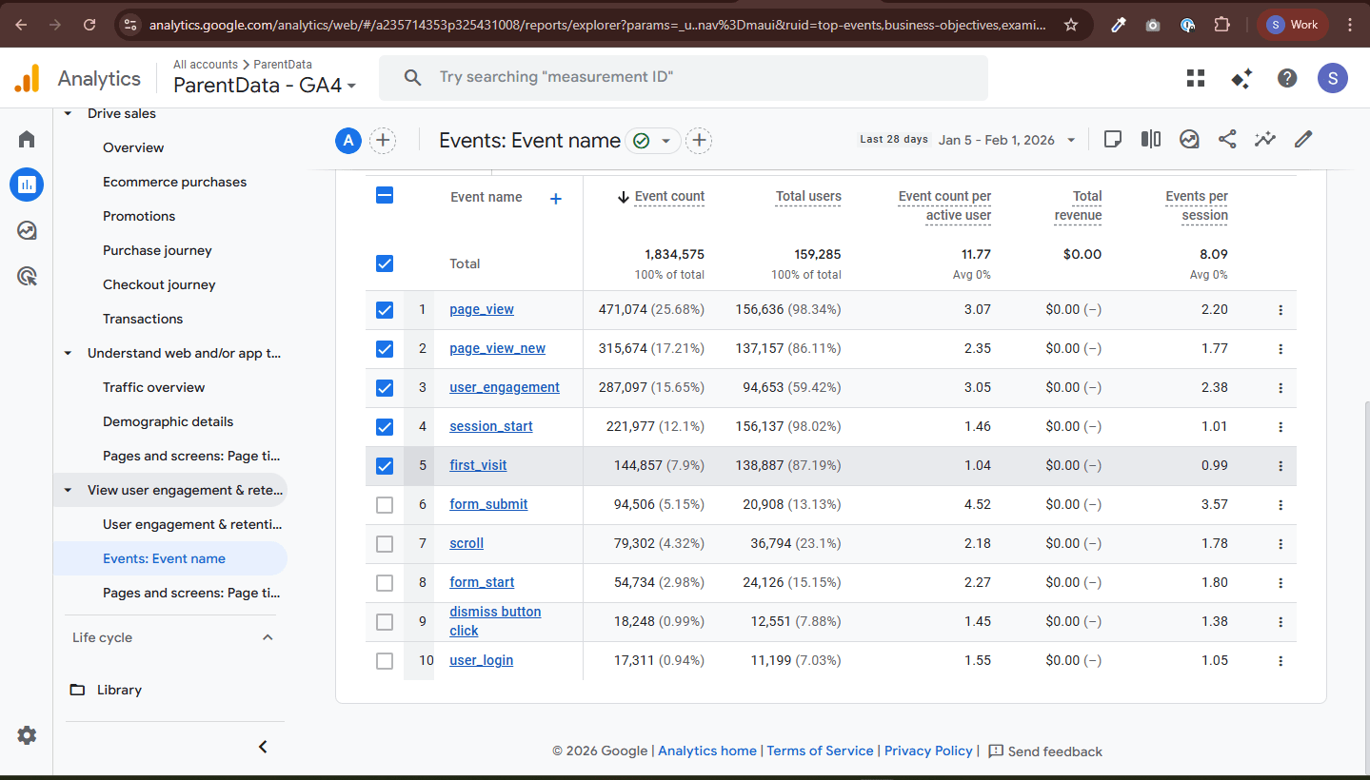
Task: Uncheck the first_visit row checkbox
Action: click(x=385, y=466)
